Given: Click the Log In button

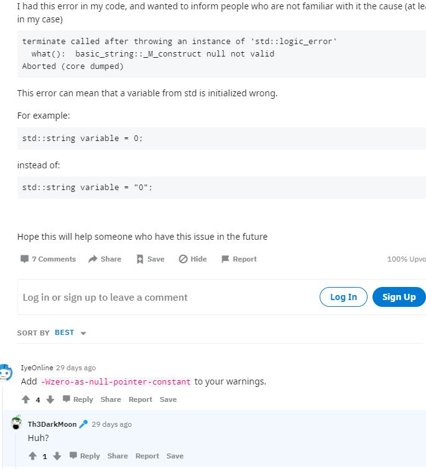Looking at the screenshot, I should [343, 297].
